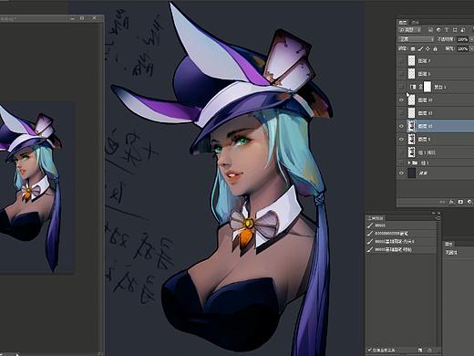Select the tab of panel right of Tool Presets
This screenshot has width=474, height=356.
click(448, 244)
